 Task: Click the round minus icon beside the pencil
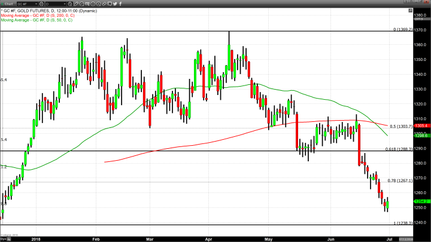click(x=81, y=4)
